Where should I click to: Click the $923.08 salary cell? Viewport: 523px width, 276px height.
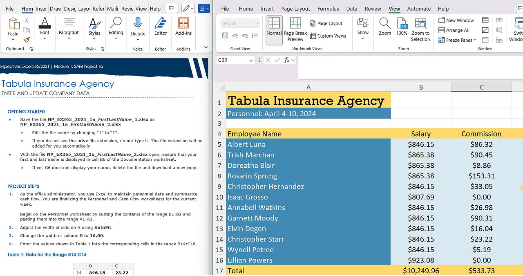421,260
